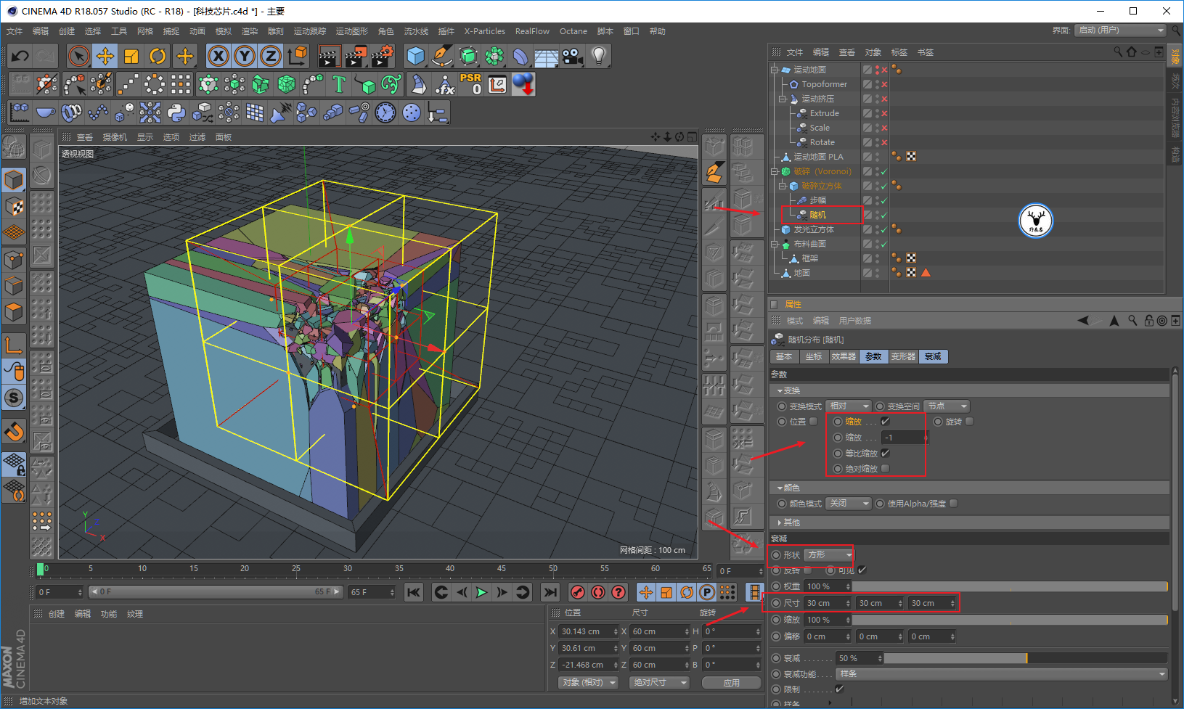1184x709 pixels.
Task: Open the 衰减功能 dropdown showing 样条
Action: pyautogui.click(x=1002, y=674)
